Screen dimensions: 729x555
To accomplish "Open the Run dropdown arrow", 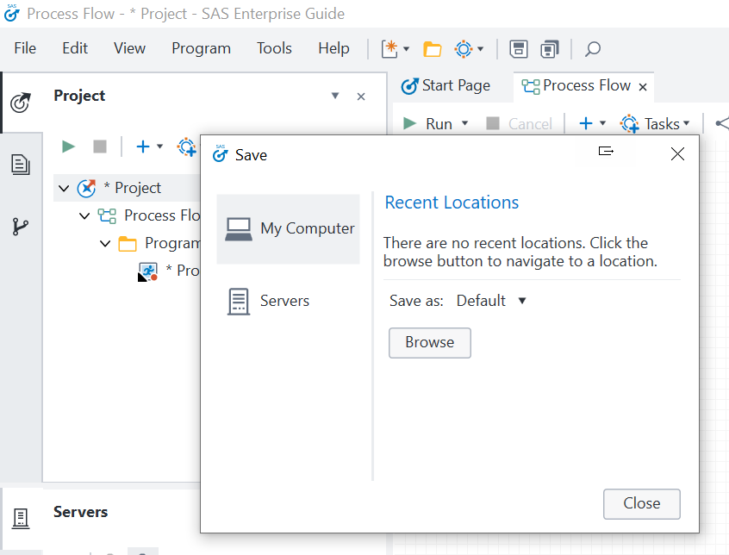I will pyautogui.click(x=464, y=123).
